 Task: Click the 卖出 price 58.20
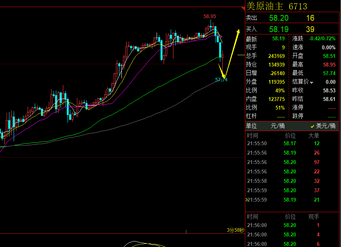click(279, 18)
